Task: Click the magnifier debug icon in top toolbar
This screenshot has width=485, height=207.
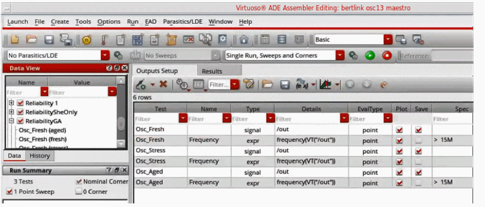Action: click(205, 39)
